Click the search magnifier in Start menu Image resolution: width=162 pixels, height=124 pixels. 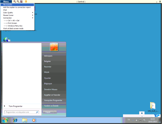click(x=37, y=112)
